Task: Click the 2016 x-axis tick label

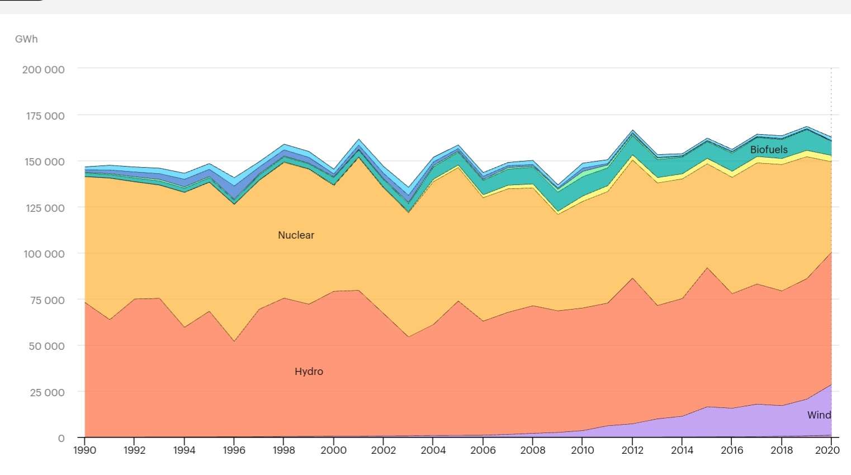Action: click(x=731, y=450)
